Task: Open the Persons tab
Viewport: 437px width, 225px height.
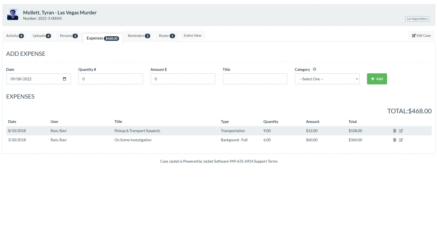Action: pos(69,36)
